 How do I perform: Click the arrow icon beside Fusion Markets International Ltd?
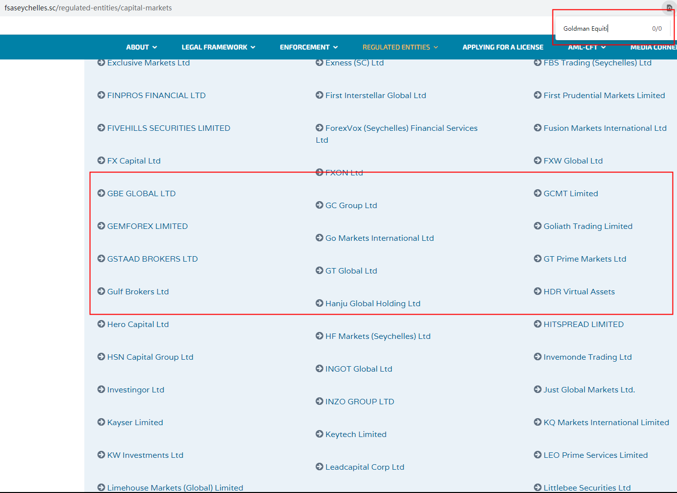pos(538,128)
